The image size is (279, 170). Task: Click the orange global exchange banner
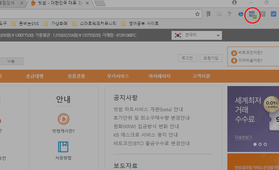253,161
